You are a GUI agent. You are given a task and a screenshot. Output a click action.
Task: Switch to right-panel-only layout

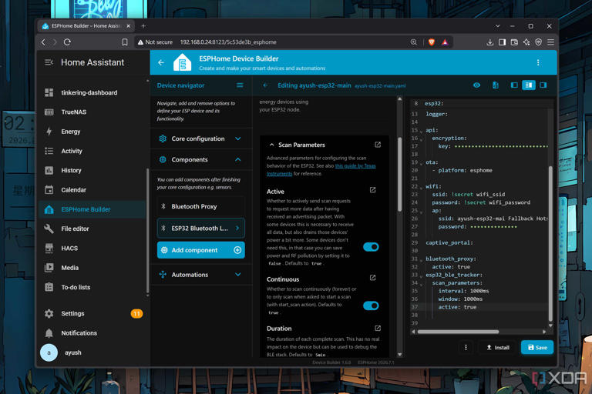click(543, 85)
